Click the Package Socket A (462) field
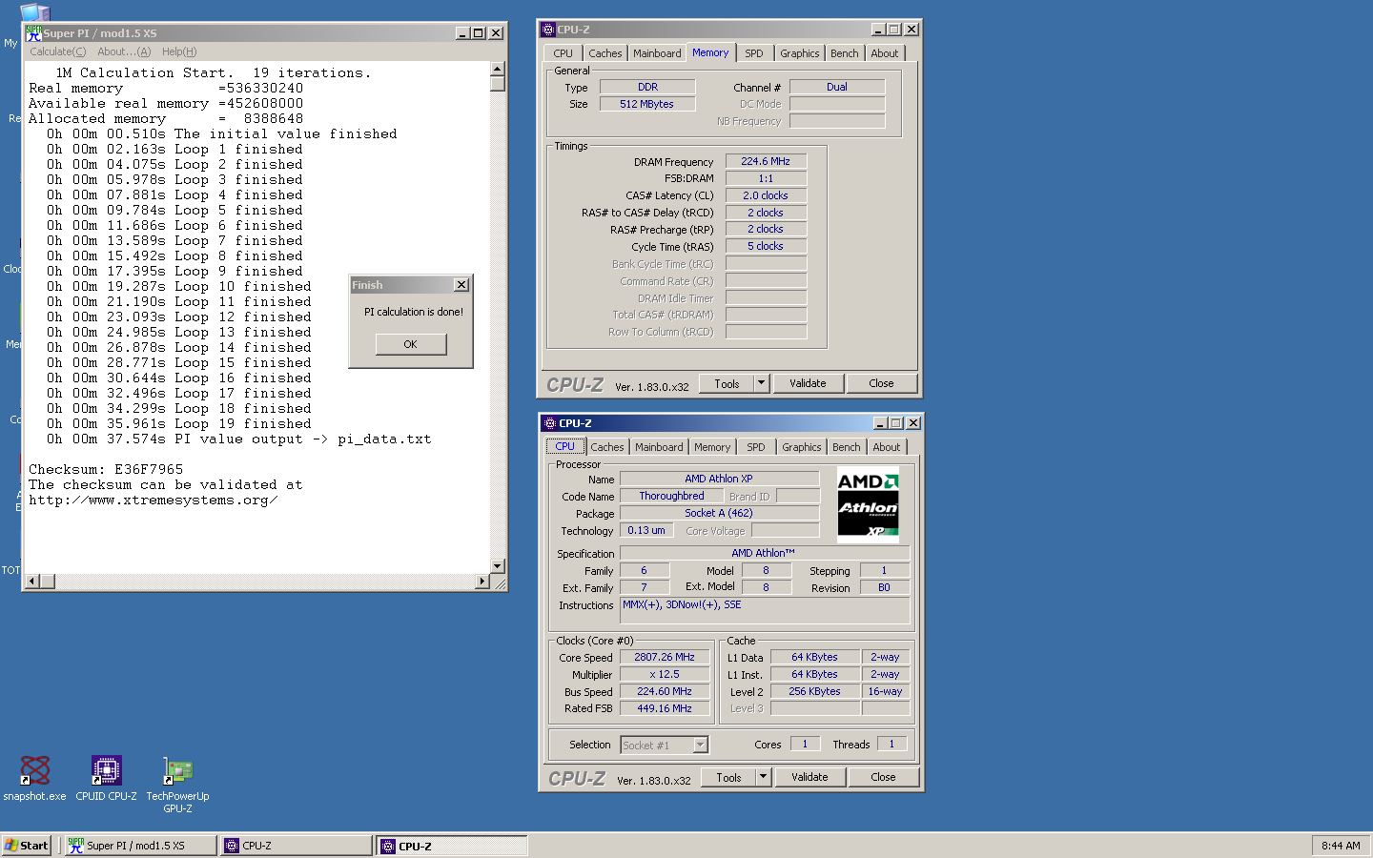Viewport: 1373px width, 858px height. pos(719,513)
